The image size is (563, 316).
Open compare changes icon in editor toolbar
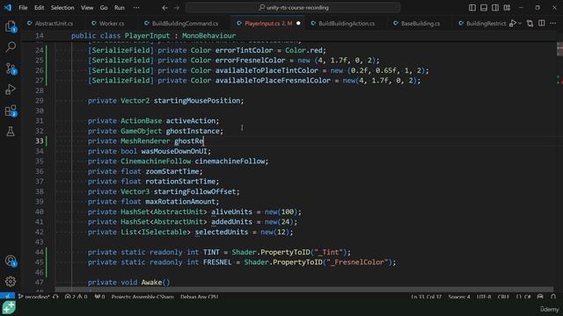point(530,24)
